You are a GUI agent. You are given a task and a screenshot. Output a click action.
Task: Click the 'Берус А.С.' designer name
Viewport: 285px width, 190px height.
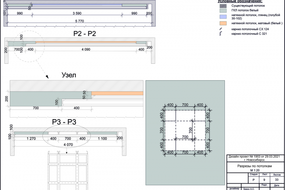249,189
